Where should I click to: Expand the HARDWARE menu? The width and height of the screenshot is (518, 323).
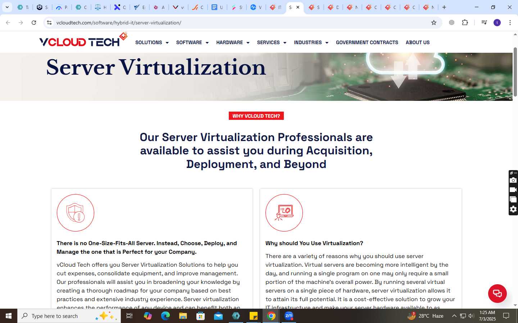click(233, 42)
